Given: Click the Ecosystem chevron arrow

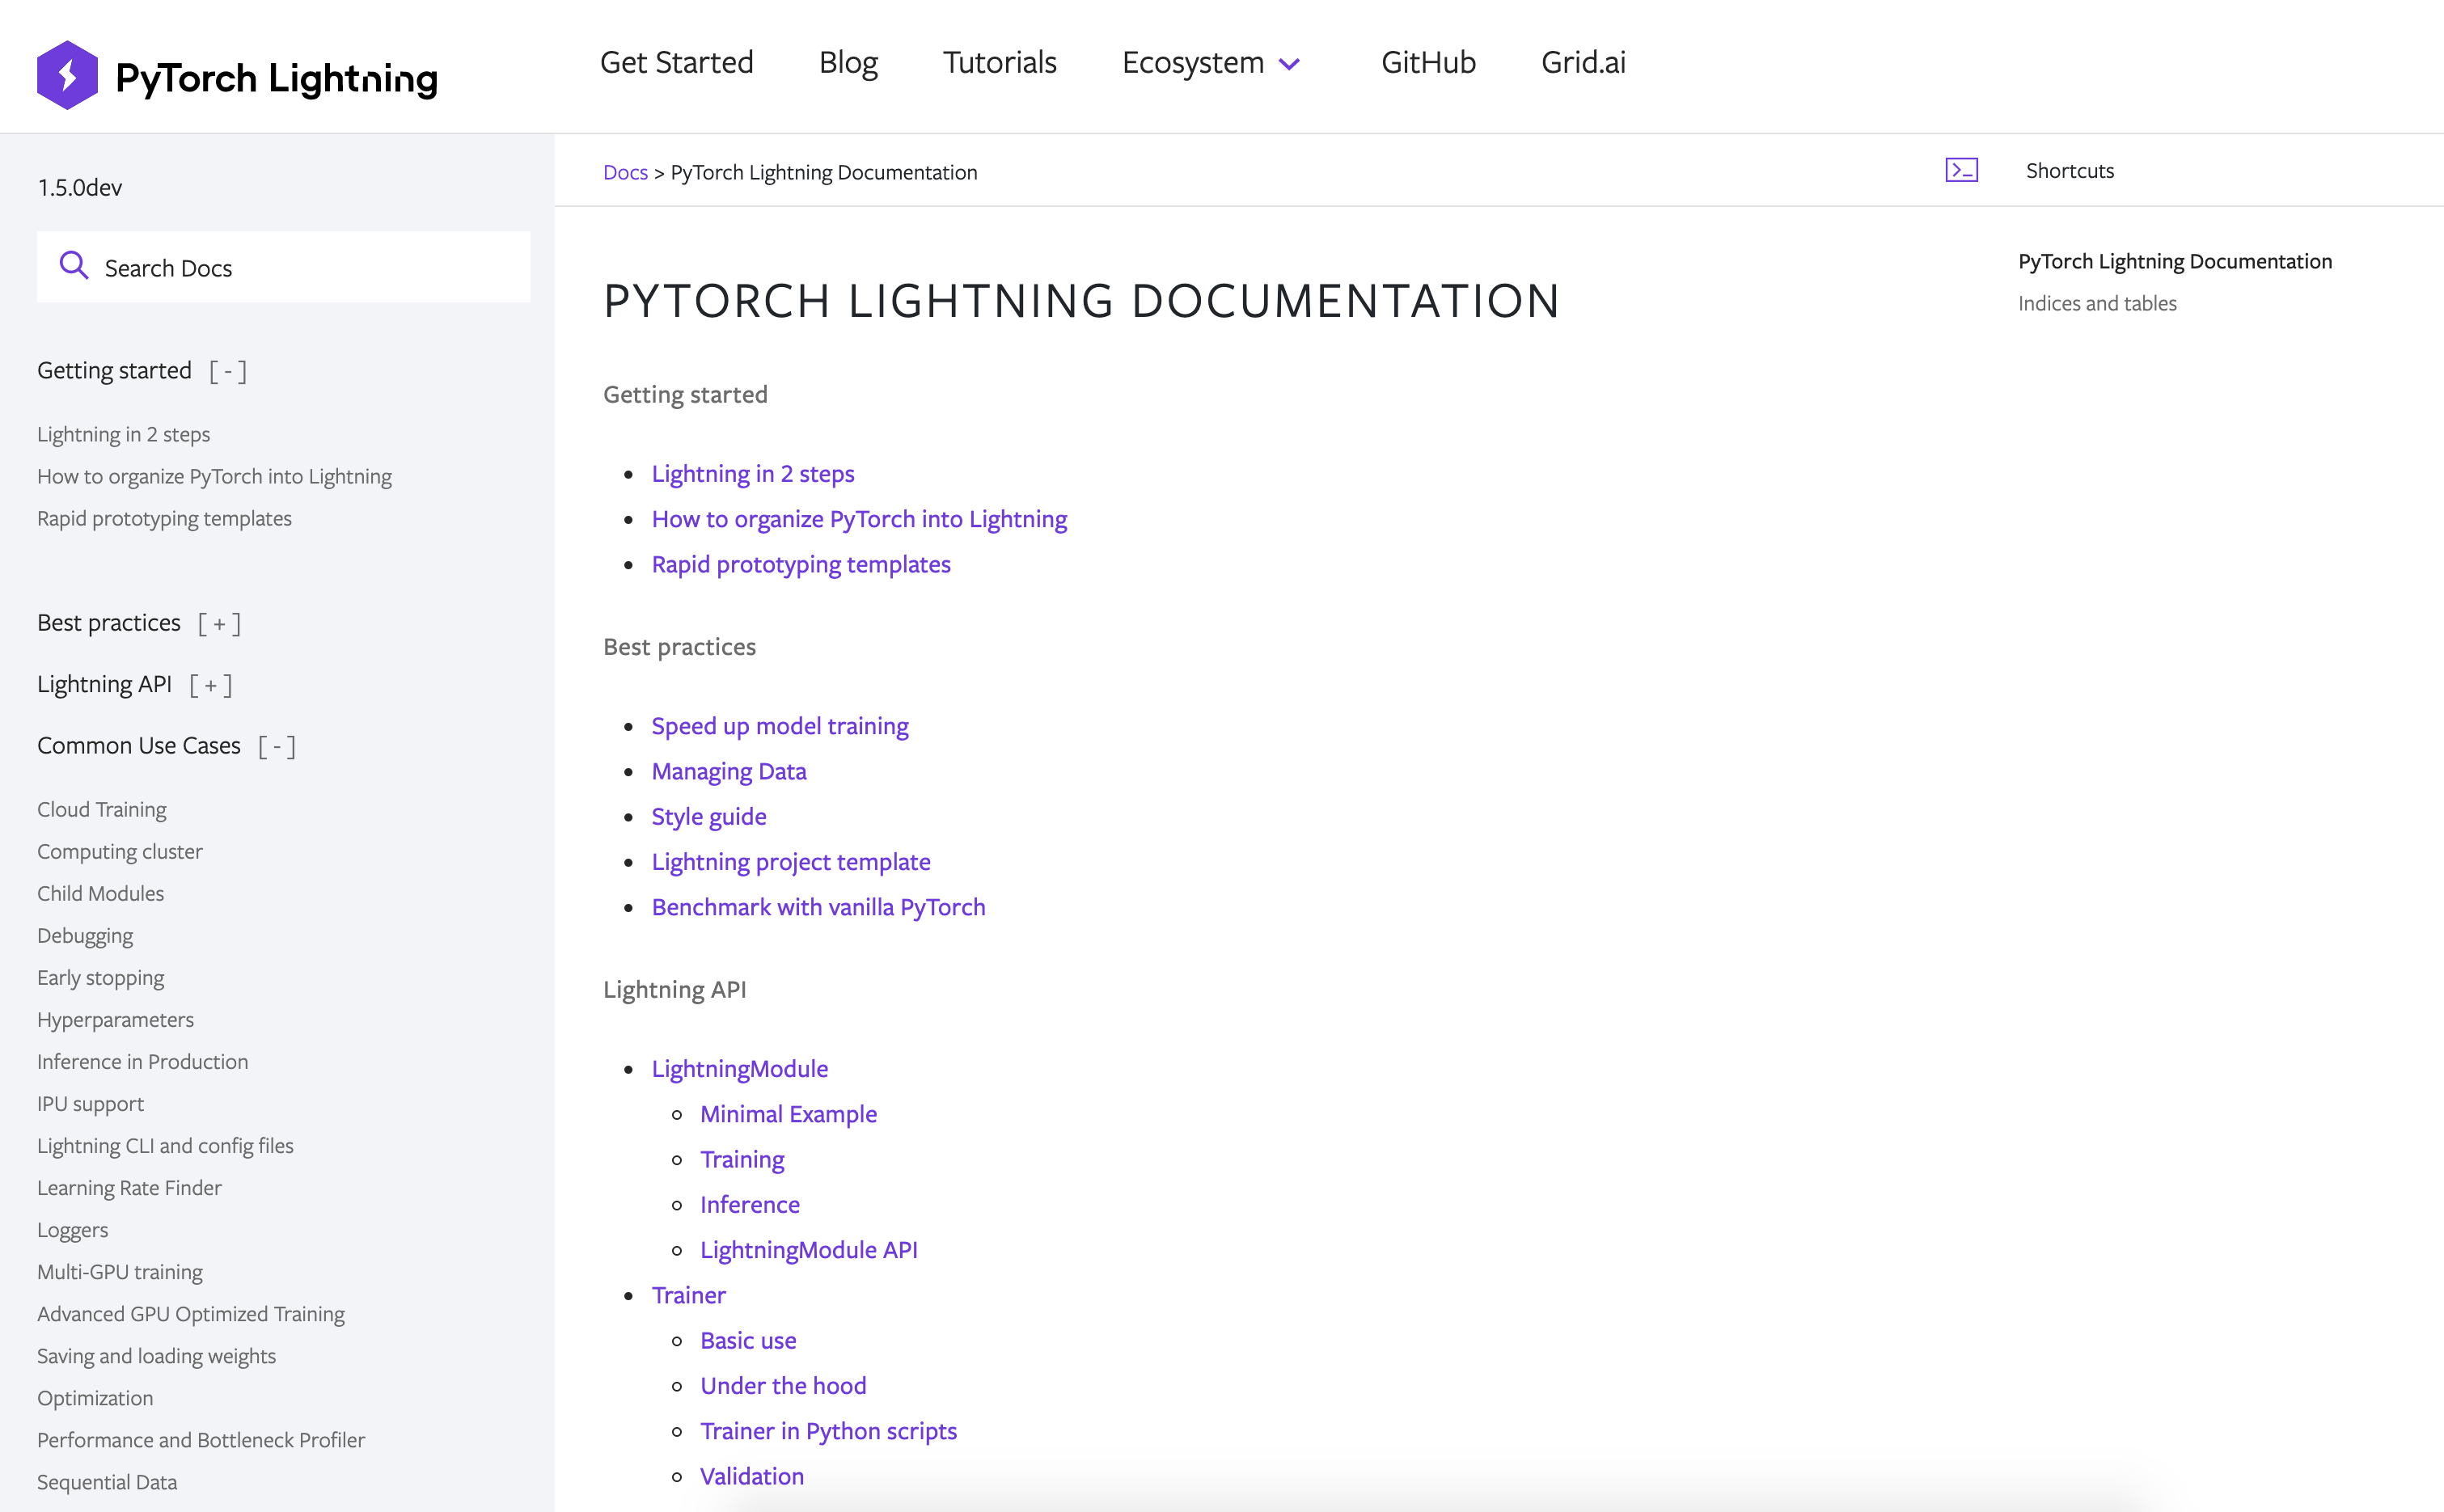Looking at the screenshot, I should tap(1290, 65).
